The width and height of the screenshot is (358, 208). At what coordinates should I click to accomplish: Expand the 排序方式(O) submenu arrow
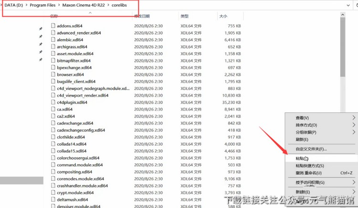click(x=354, y=125)
